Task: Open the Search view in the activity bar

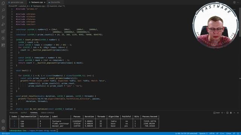Action: 3,10
